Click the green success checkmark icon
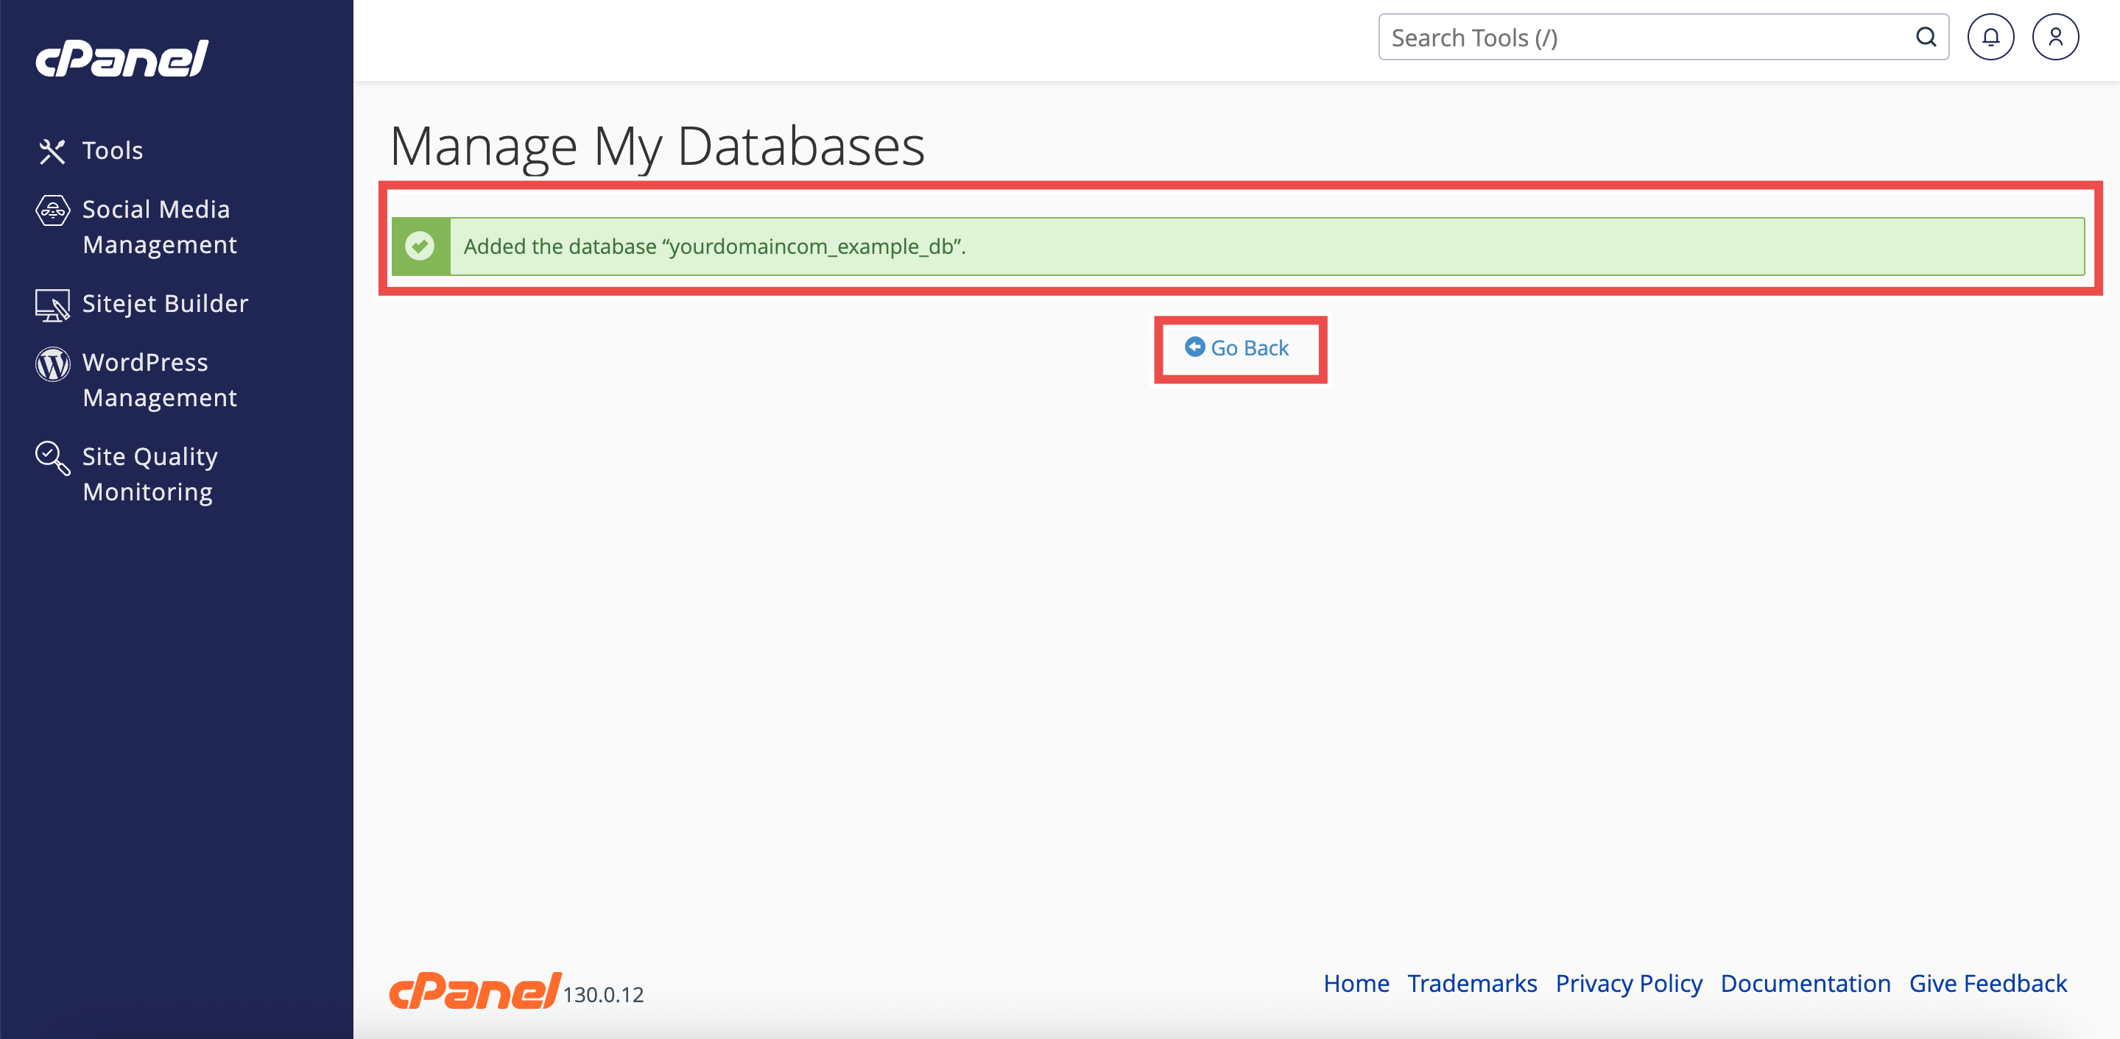This screenshot has height=1039, width=2120. [x=420, y=246]
